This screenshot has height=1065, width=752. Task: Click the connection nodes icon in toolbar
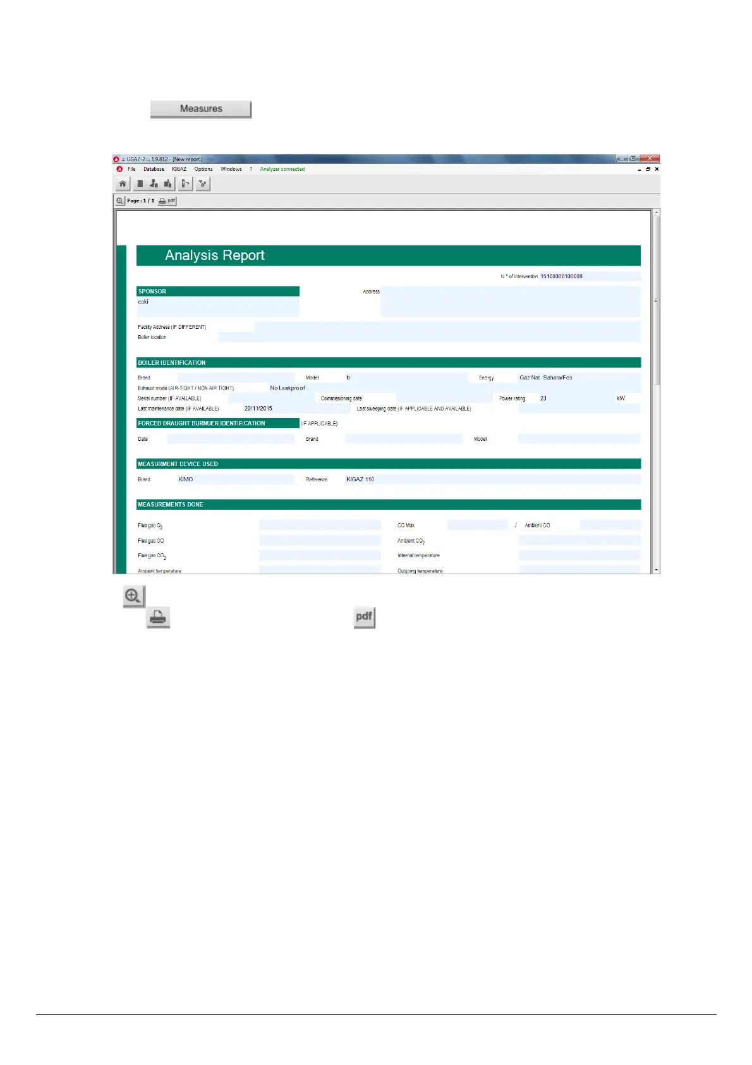[202, 184]
